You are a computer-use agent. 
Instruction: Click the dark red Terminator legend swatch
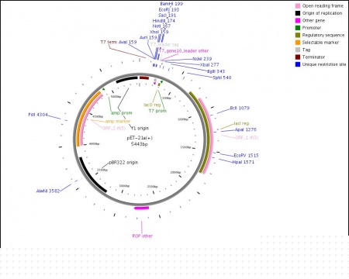click(298, 57)
